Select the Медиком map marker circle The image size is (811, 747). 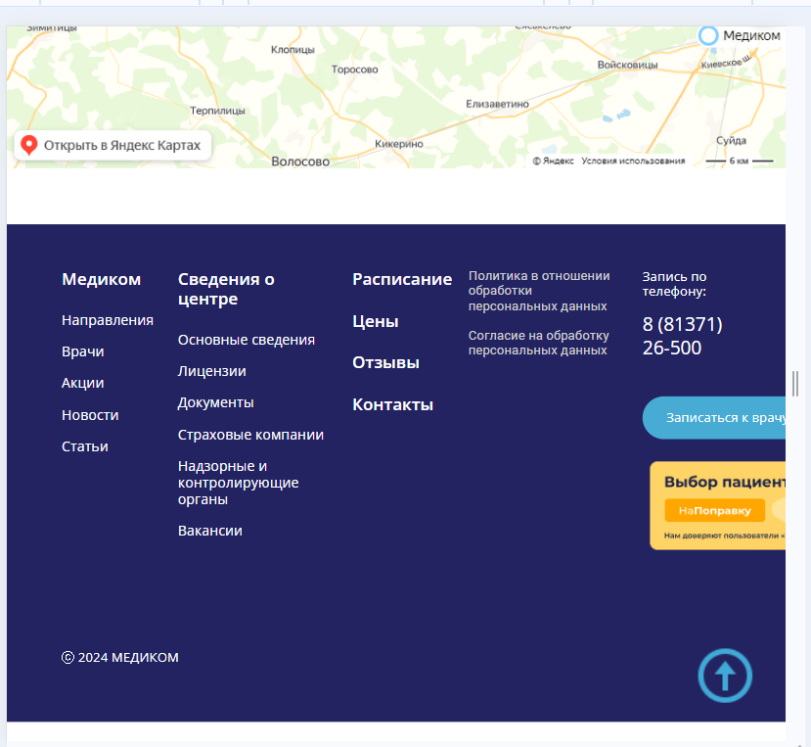click(x=708, y=35)
